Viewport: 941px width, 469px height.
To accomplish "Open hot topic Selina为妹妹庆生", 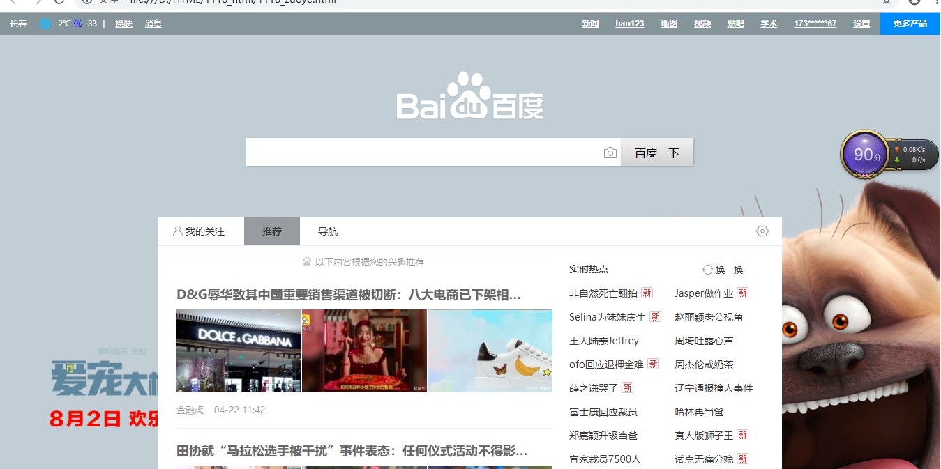I will pos(608,317).
